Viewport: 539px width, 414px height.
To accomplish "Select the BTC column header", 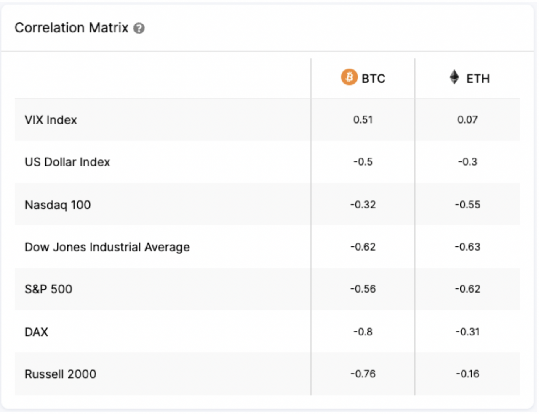I will coord(373,79).
